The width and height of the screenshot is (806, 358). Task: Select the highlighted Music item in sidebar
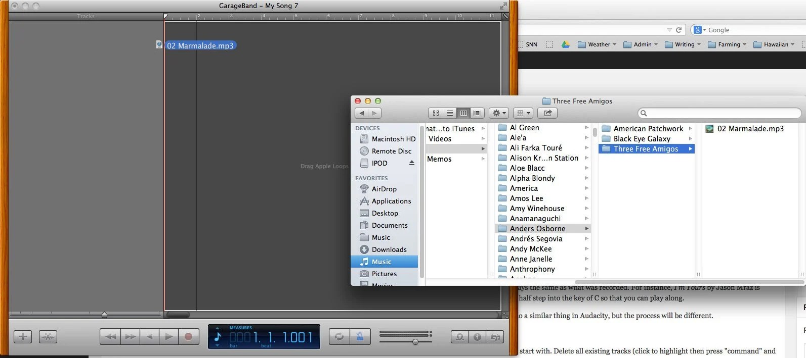click(x=384, y=262)
